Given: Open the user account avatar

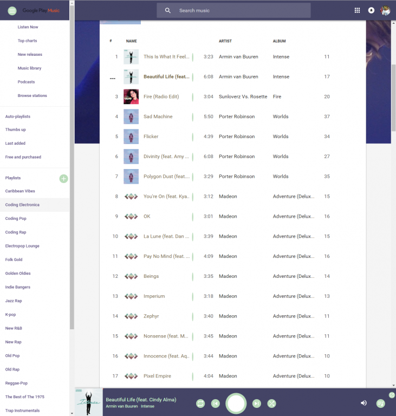Looking at the screenshot, I should pos(385,11).
